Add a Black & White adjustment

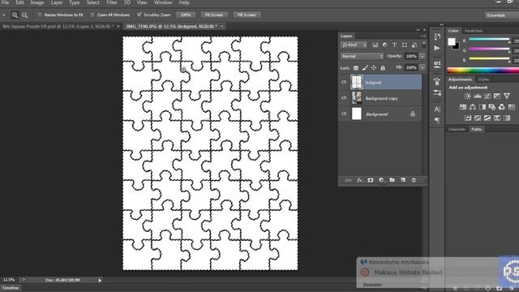coord(483,107)
